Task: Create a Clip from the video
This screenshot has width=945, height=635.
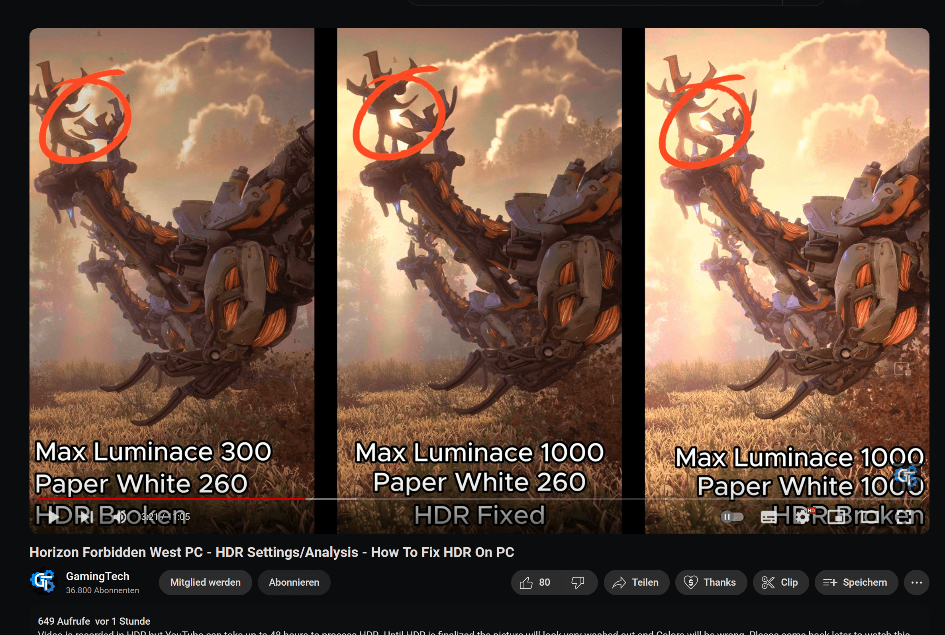Action: [x=780, y=582]
